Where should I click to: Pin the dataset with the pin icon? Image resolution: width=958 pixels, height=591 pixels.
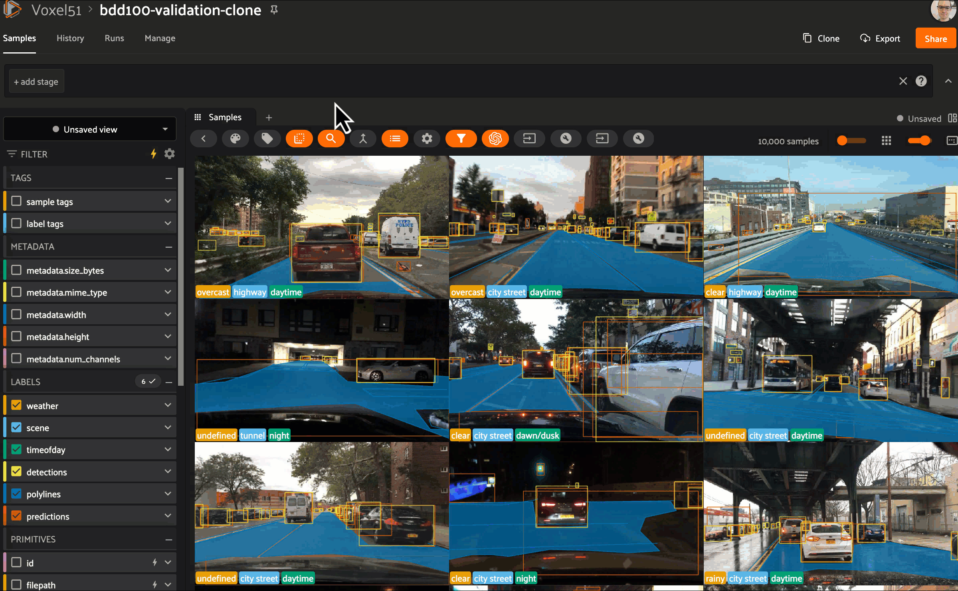tap(274, 10)
